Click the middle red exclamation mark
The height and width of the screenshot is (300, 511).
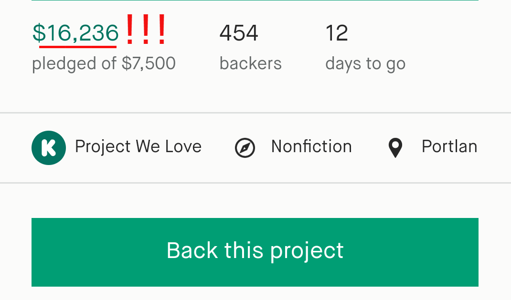[146, 30]
